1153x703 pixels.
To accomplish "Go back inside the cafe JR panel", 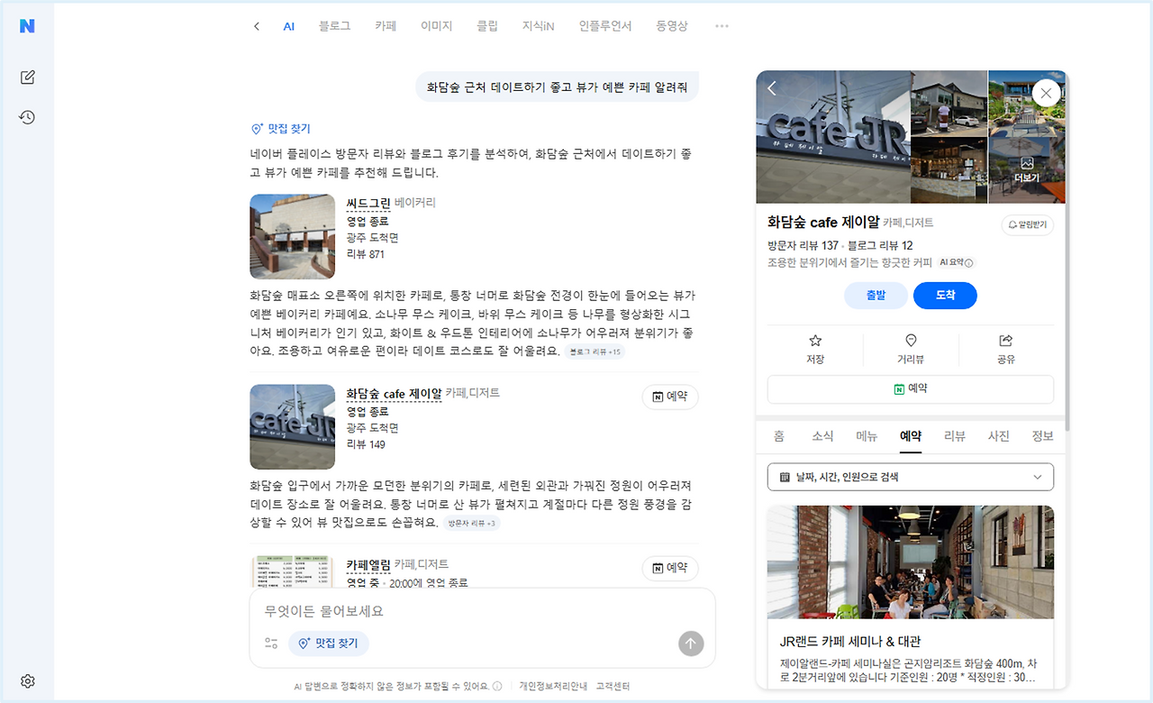I will pos(772,88).
